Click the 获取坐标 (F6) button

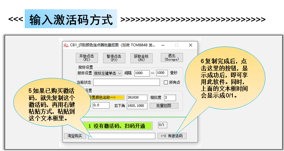[141, 58]
